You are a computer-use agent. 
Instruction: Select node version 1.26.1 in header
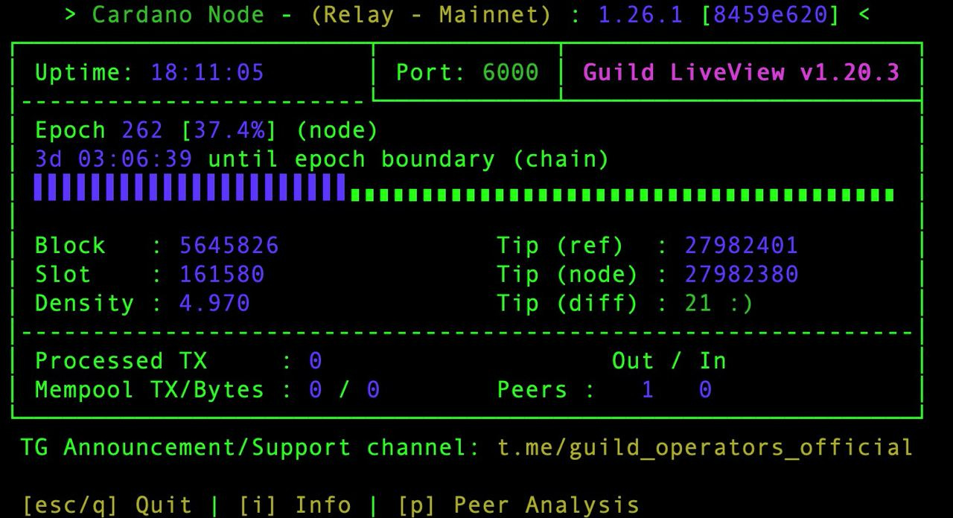[640, 15]
